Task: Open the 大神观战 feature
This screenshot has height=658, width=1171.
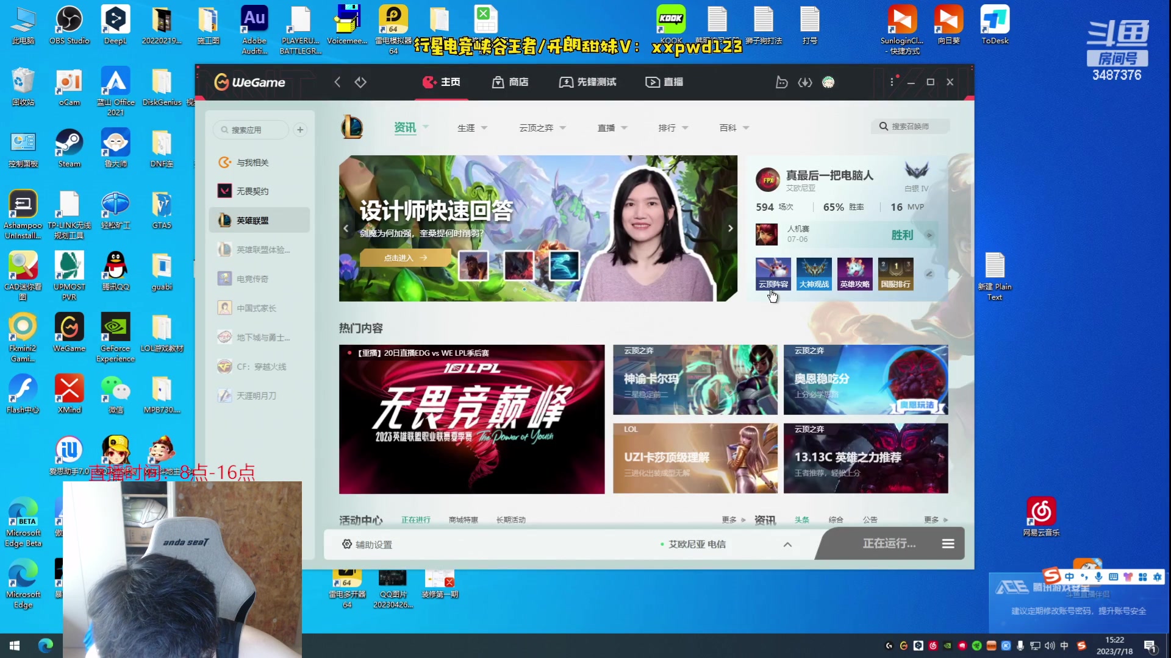Action: pyautogui.click(x=814, y=274)
